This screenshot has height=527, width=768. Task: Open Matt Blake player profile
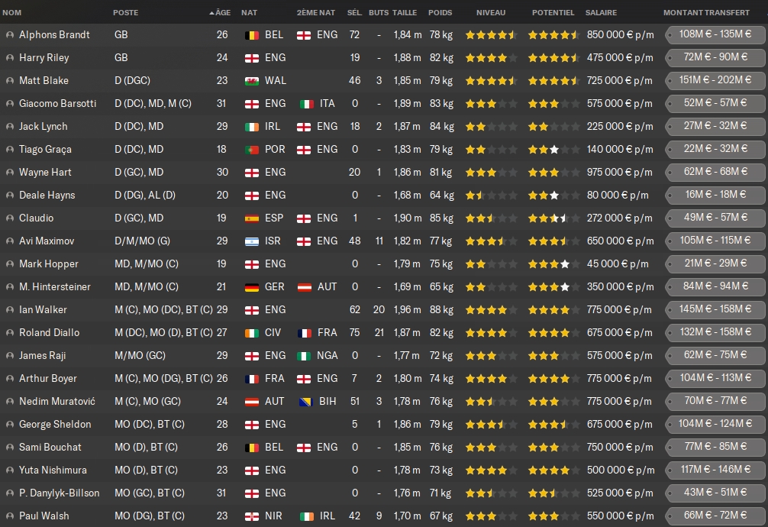pyautogui.click(x=44, y=81)
